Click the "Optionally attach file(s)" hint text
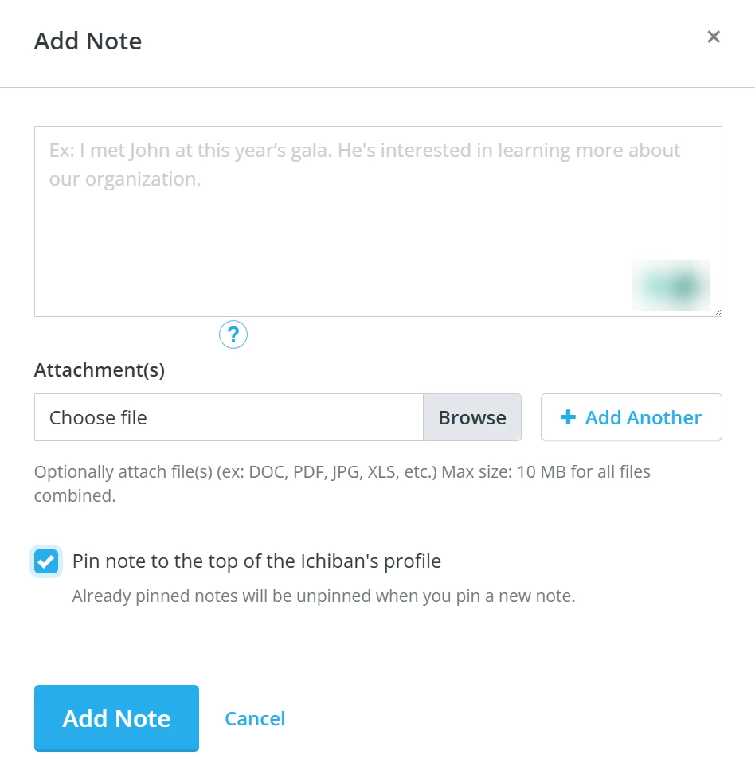Screen dimensions: 755x782 click(x=342, y=483)
